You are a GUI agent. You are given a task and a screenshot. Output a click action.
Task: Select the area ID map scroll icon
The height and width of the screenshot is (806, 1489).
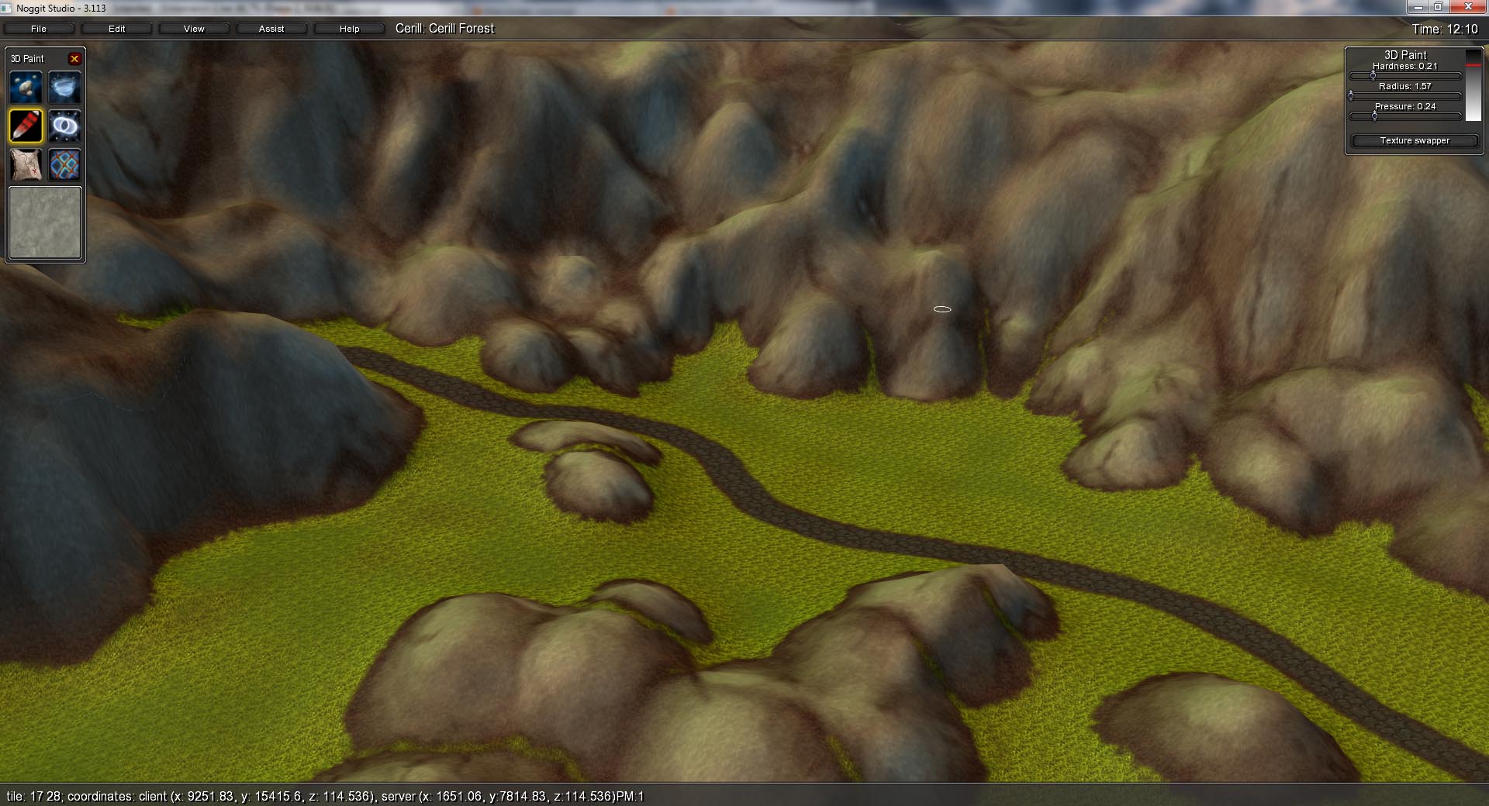pyautogui.click(x=26, y=164)
